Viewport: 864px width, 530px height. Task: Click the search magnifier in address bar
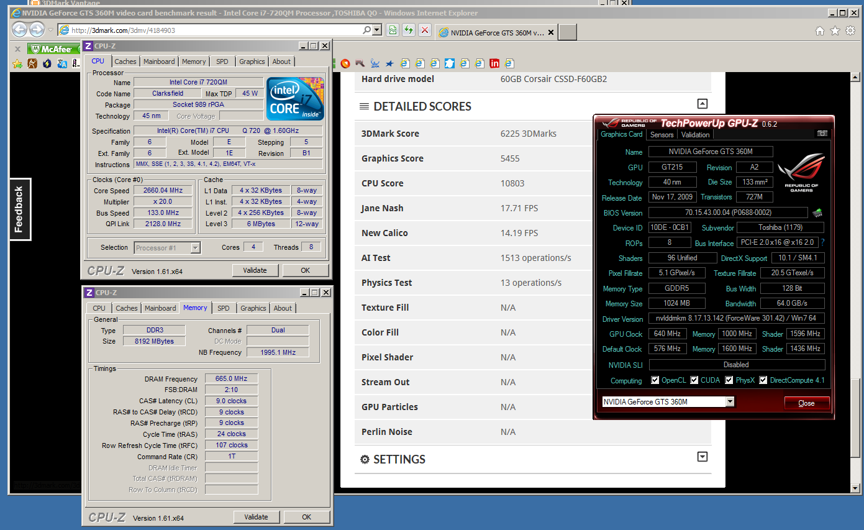click(x=367, y=30)
